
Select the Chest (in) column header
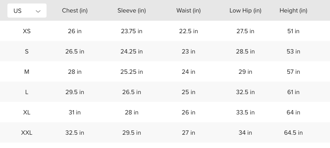pyautogui.click(x=75, y=11)
